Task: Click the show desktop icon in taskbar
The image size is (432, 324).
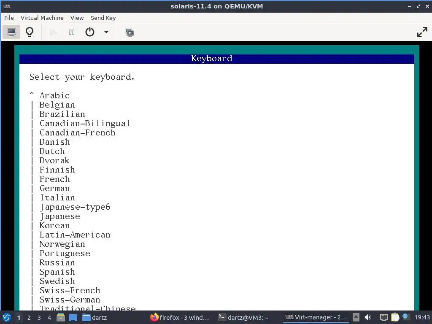Action: point(73,317)
